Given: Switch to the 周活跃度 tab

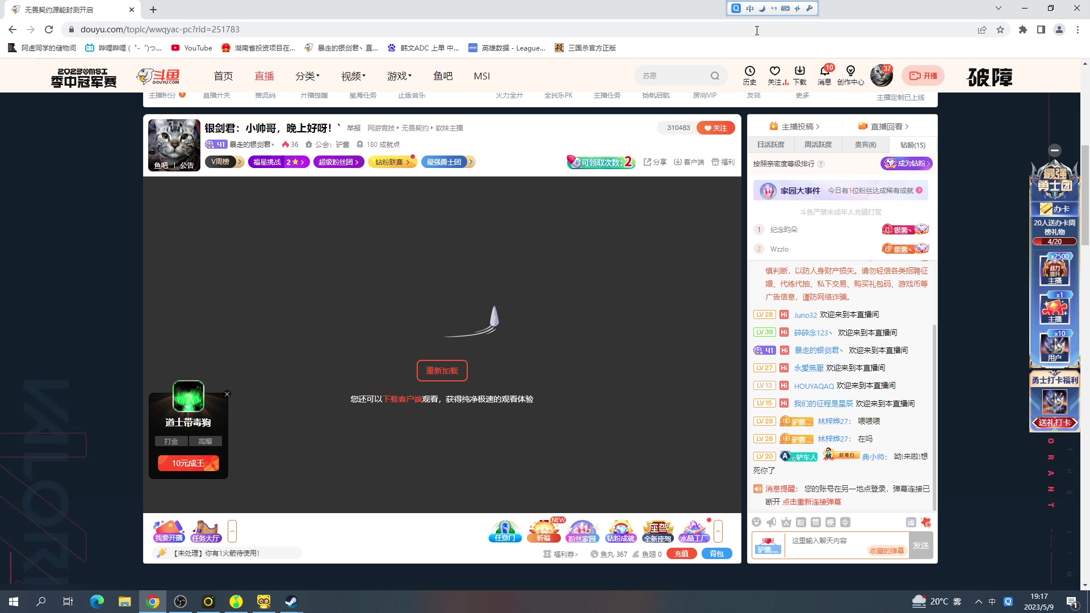Looking at the screenshot, I should click(818, 145).
